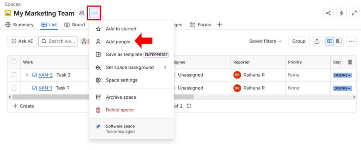Click the refresh icon next to result count

[x=189, y=106]
